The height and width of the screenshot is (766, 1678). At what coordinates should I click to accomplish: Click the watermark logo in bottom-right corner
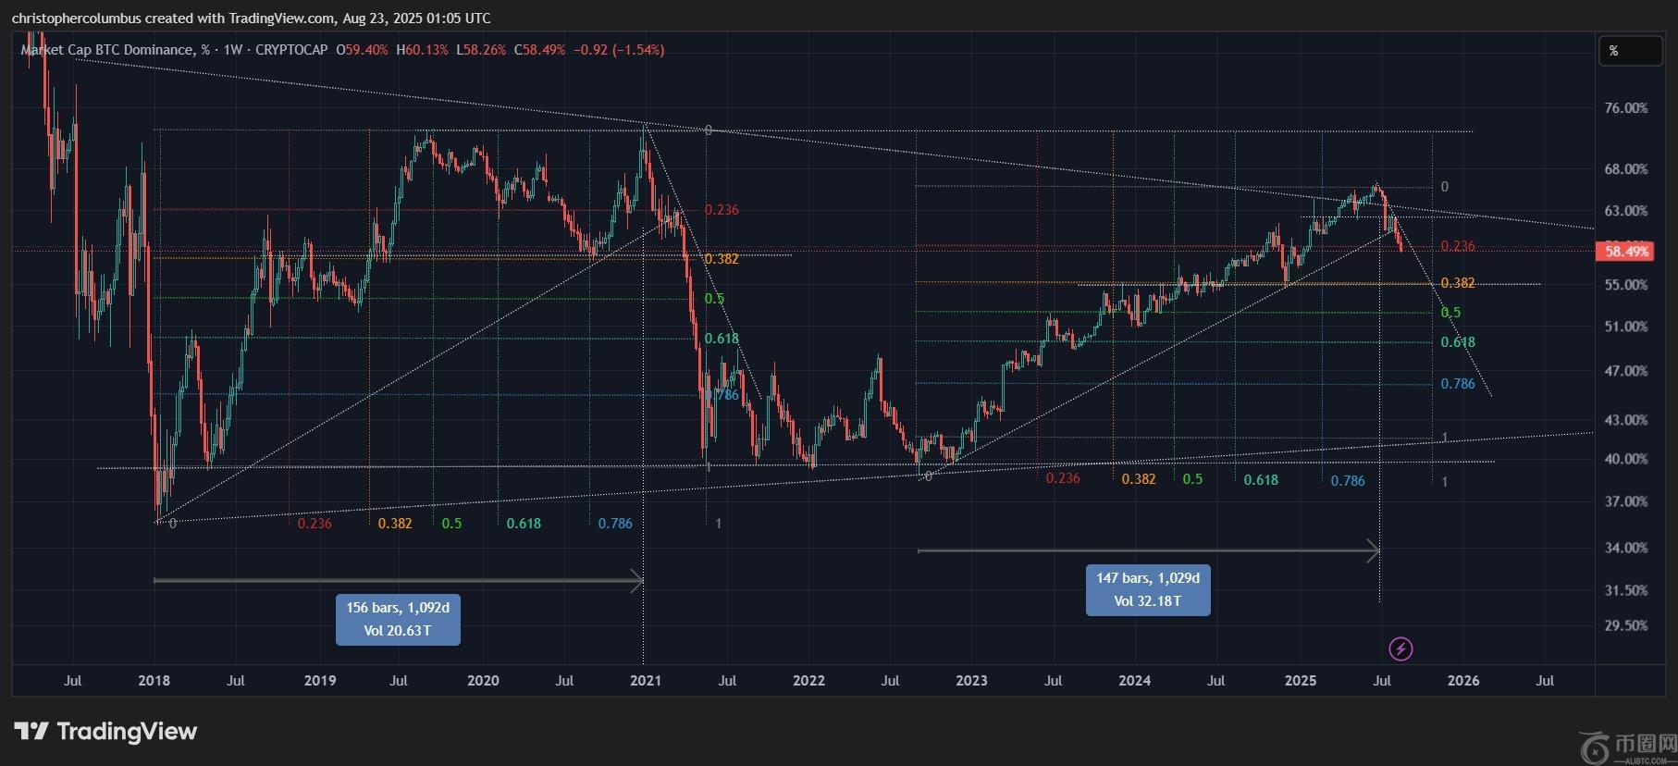pos(1596,747)
